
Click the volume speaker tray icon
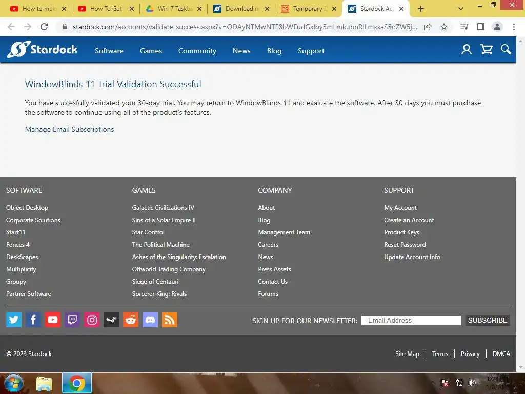coord(472,383)
